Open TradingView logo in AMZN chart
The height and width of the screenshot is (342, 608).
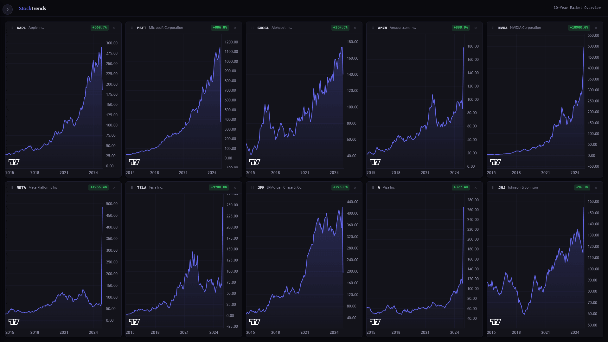click(375, 162)
